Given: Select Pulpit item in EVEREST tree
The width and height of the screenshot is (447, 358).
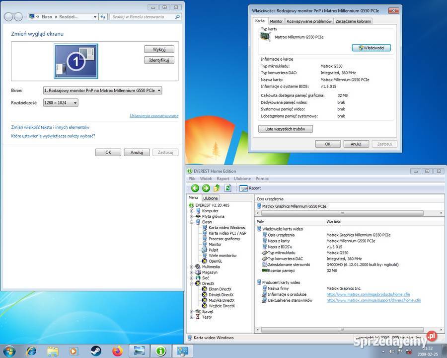Looking at the screenshot, I should coord(213,250).
